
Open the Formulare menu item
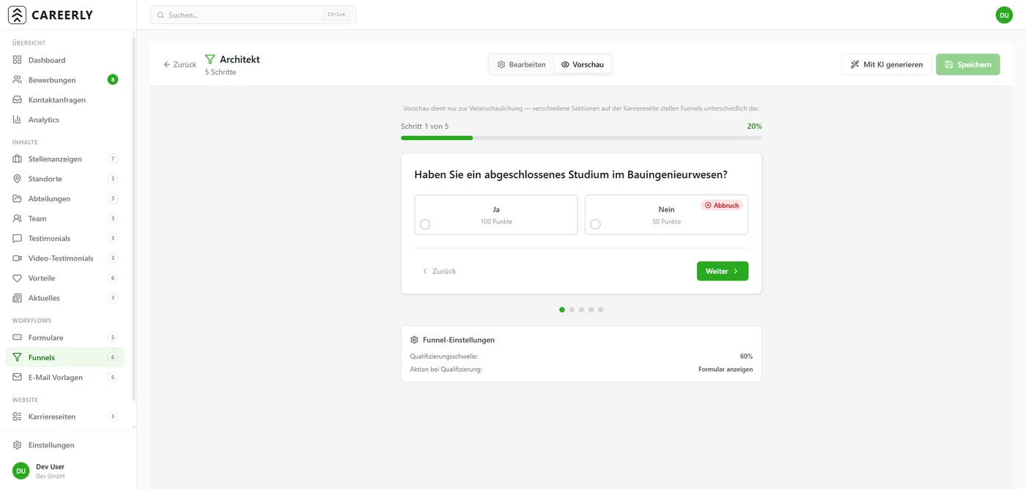coord(65,337)
